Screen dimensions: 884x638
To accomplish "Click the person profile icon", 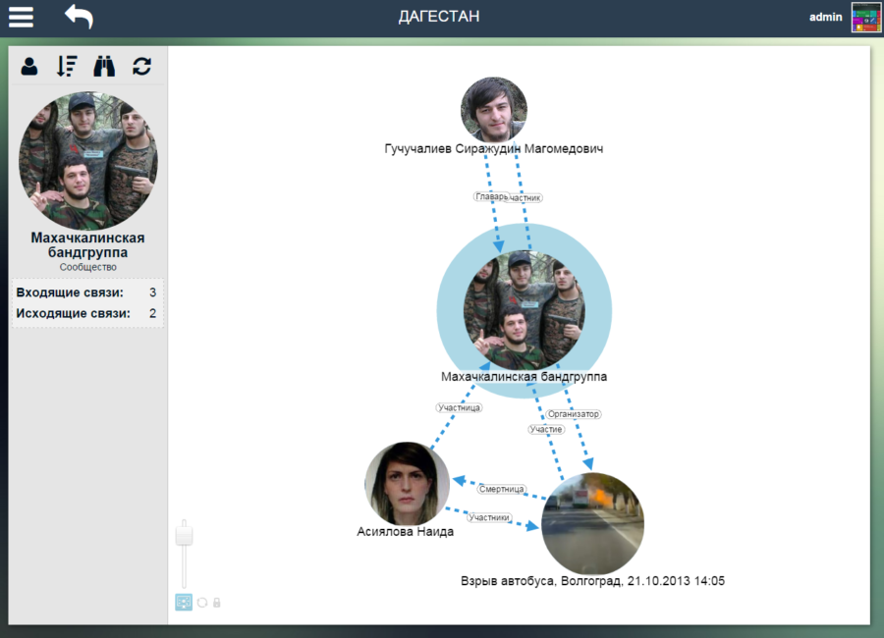I will pos(29,67).
